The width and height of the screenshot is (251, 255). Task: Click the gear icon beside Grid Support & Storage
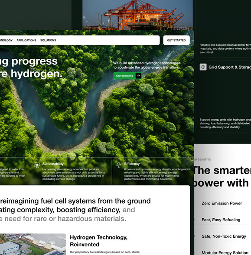click(x=203, y=67)
